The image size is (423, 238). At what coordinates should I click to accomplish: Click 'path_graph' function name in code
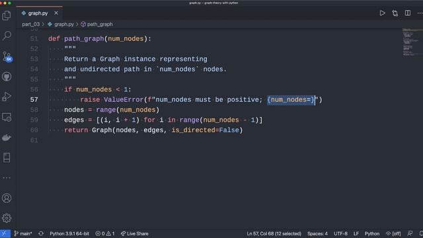pyautogui.click(x=84, y=39)
